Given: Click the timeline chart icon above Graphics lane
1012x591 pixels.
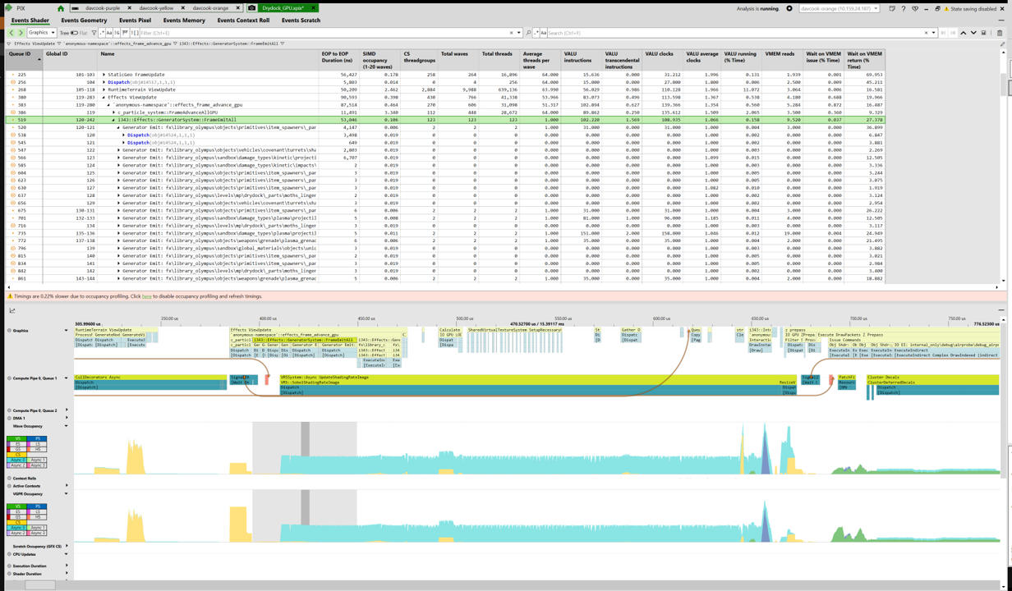Looking at the screenshot, I should coord(12,310).
